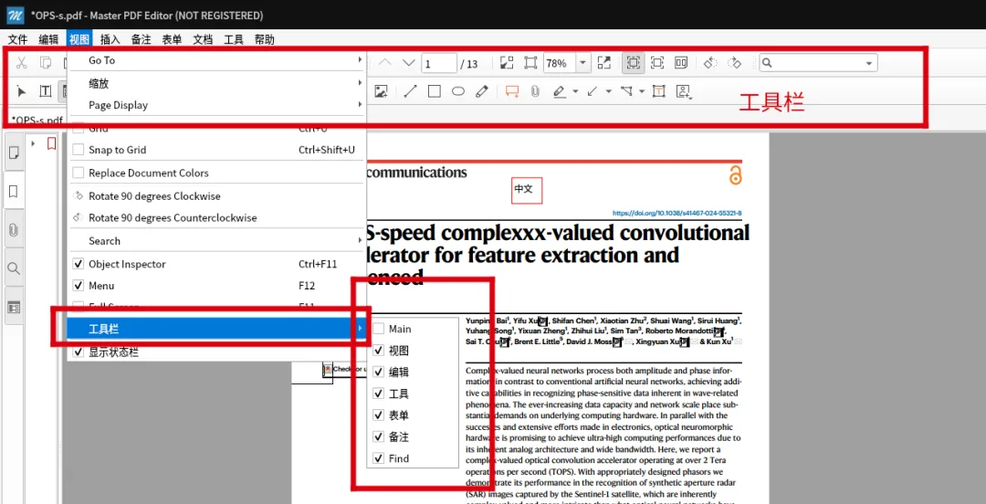Screen dimensions: 986x504
Task: Click the rotate counterclockwise toolbar icon
Action: point(710,63)
